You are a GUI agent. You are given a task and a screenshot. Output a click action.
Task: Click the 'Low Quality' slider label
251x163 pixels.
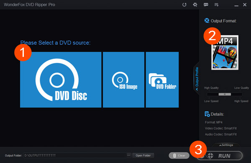point(241,88)
